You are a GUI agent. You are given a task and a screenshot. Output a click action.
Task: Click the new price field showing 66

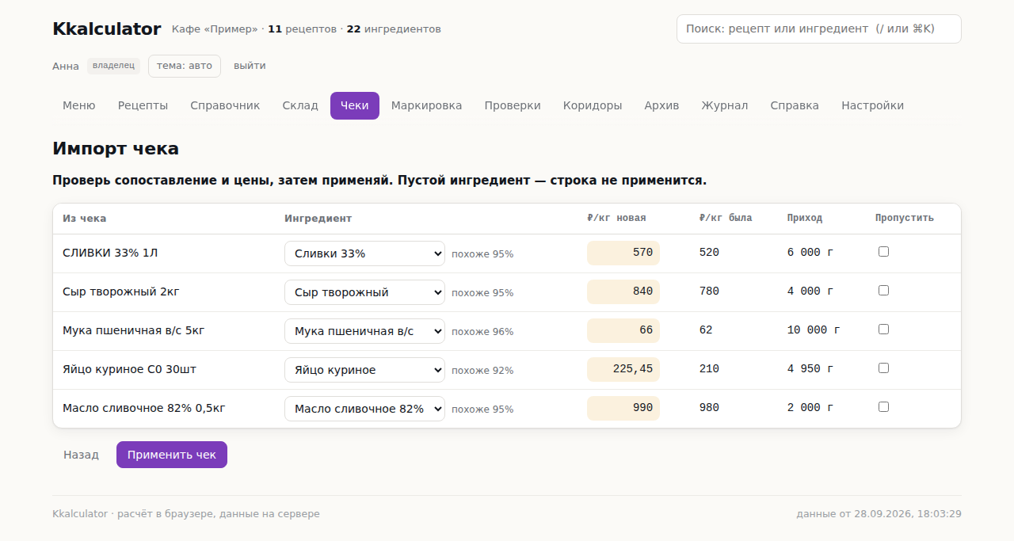point(623,330)
